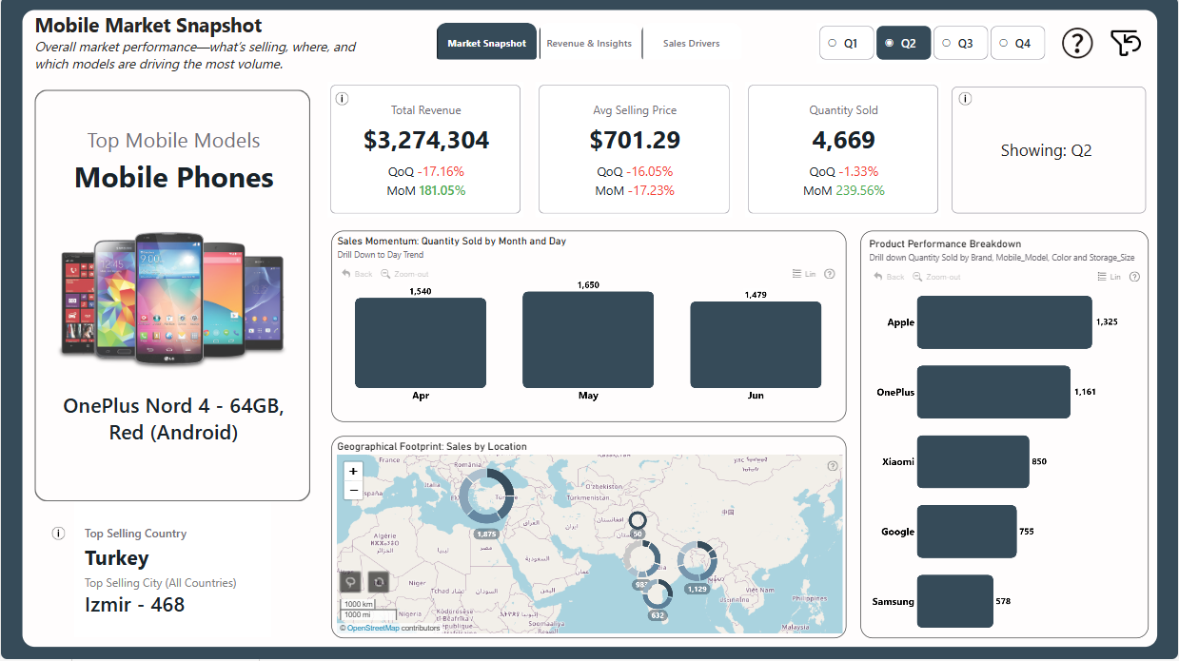
Task: Open help icon in Sales Momentum chart
Action: 830,274
